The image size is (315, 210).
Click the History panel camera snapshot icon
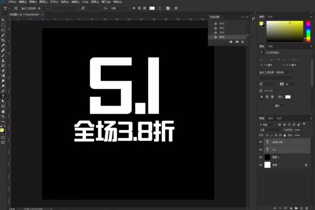coord(237,42)
